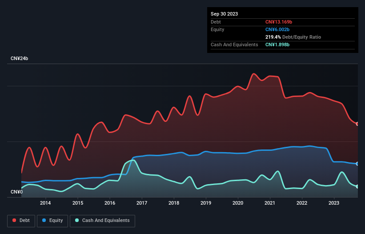Click the 2016 x-axis label
365x234 pixels.
pyautogui.click(x=110, y=203)
